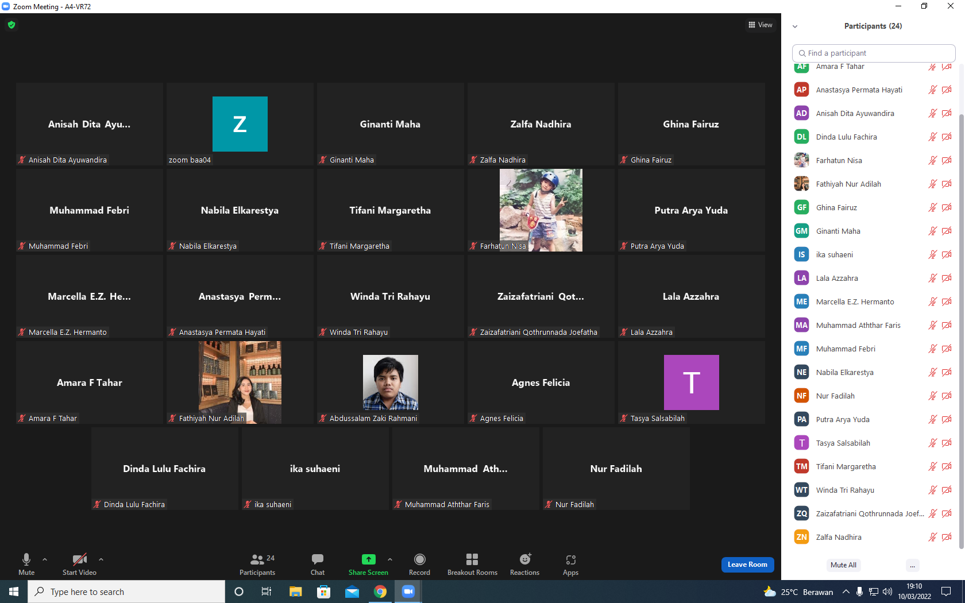Open the View layout menu
The height and width of the screenshot is (603, 965).
(x=761, y=25)
